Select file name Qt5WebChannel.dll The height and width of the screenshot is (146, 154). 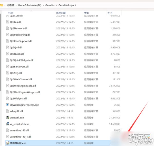tap(21, 79)
